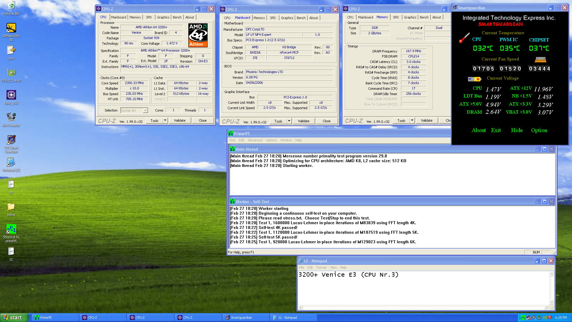The image size is (572, 322).
Task: Open the ITE Smart Guardian desktop shortcut
Action: click(11, 140)
